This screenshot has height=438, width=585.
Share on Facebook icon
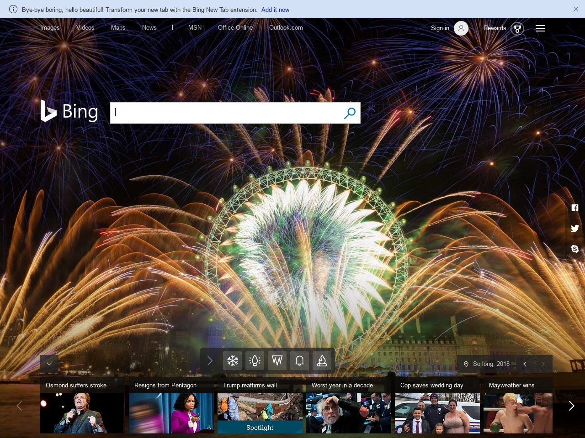tap(575, 208)
